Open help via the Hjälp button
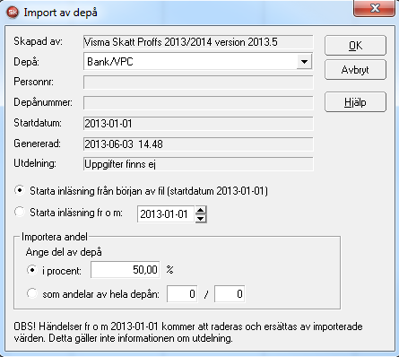 (x=355, y=102)
